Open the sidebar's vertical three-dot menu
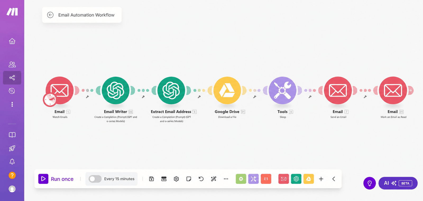 pyautogui.click(x=12, y=104)
